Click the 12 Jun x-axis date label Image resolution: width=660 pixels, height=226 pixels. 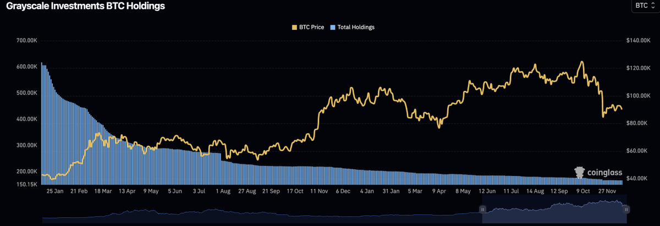tap(487, 191)
